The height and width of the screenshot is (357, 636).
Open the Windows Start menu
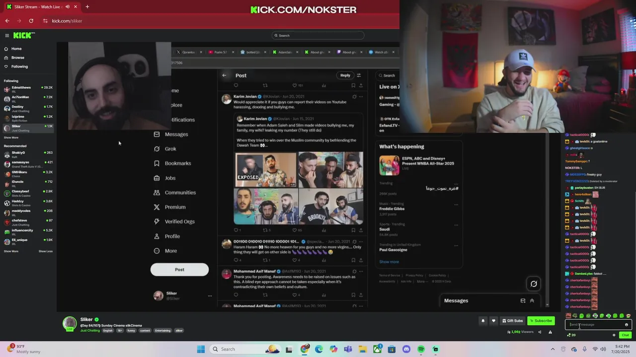coord(201,349)
